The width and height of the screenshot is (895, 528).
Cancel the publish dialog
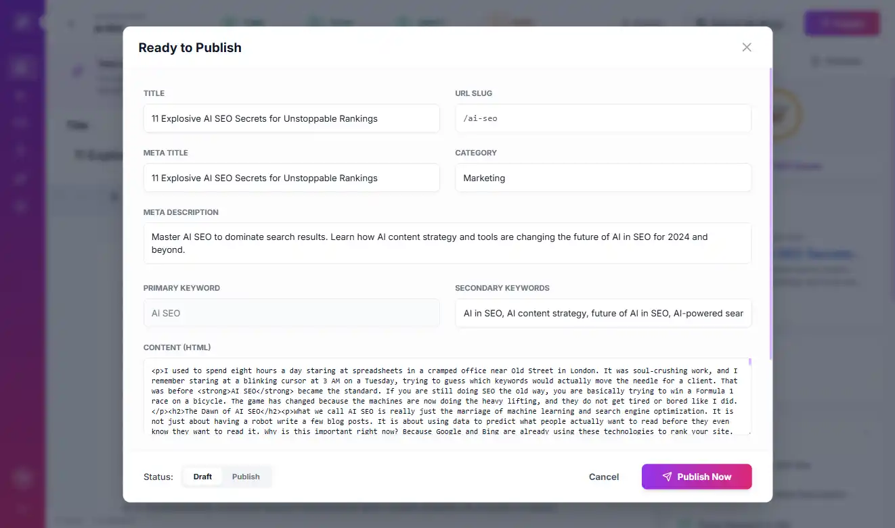[603, 477]
